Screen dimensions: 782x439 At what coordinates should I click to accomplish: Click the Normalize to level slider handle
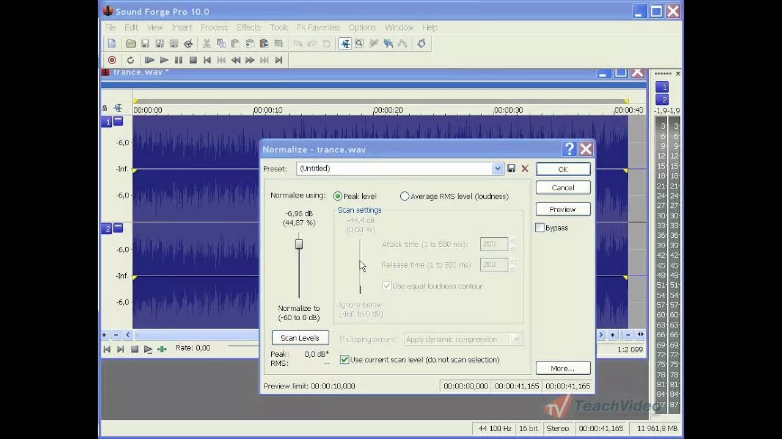pyautogui.click(x=299, y=244)
